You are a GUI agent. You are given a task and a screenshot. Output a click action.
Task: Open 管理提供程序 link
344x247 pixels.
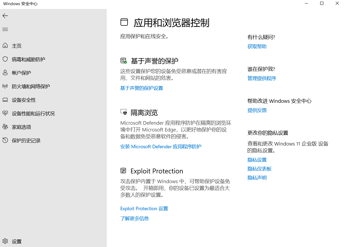point(262,78)
